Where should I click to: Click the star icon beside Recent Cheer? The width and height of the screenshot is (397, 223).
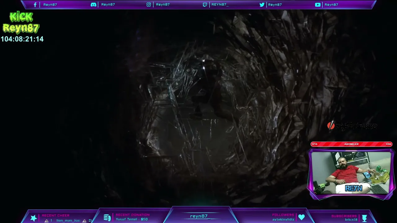pos(33,218)
